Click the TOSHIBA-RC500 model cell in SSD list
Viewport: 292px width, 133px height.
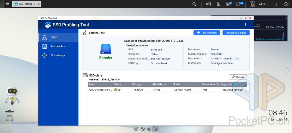[182, 90]
